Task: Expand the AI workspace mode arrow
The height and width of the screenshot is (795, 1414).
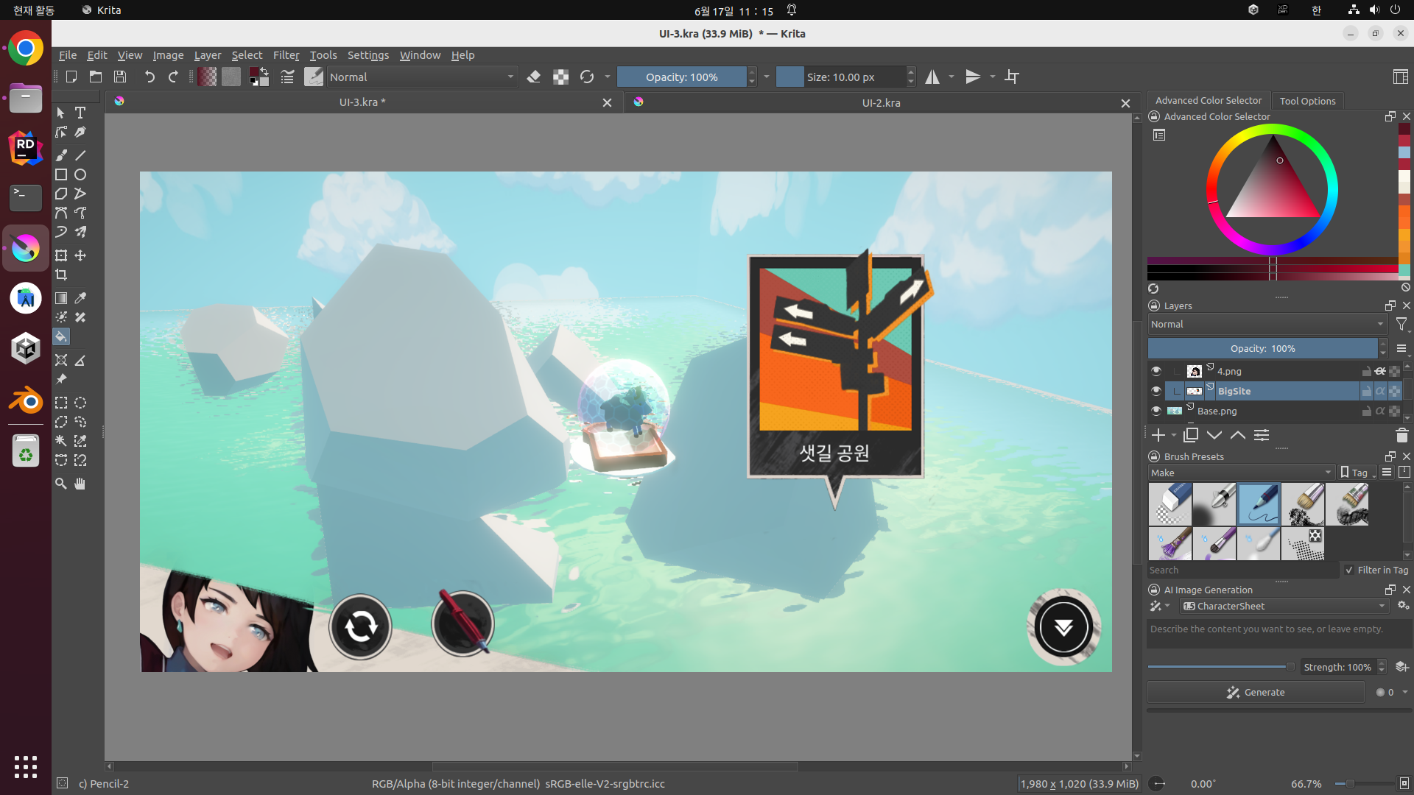Action: point(1167,606)
